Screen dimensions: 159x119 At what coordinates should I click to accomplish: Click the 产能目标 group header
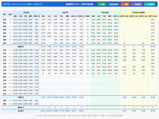click(26, 12)
